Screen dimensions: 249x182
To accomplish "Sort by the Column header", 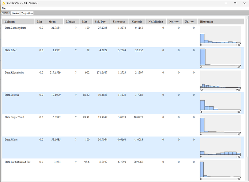I will point(18,21).
